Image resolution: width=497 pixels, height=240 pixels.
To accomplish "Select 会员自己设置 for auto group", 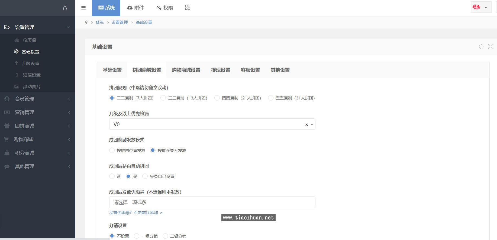I will pyautogui.click(x=145, y=176).
